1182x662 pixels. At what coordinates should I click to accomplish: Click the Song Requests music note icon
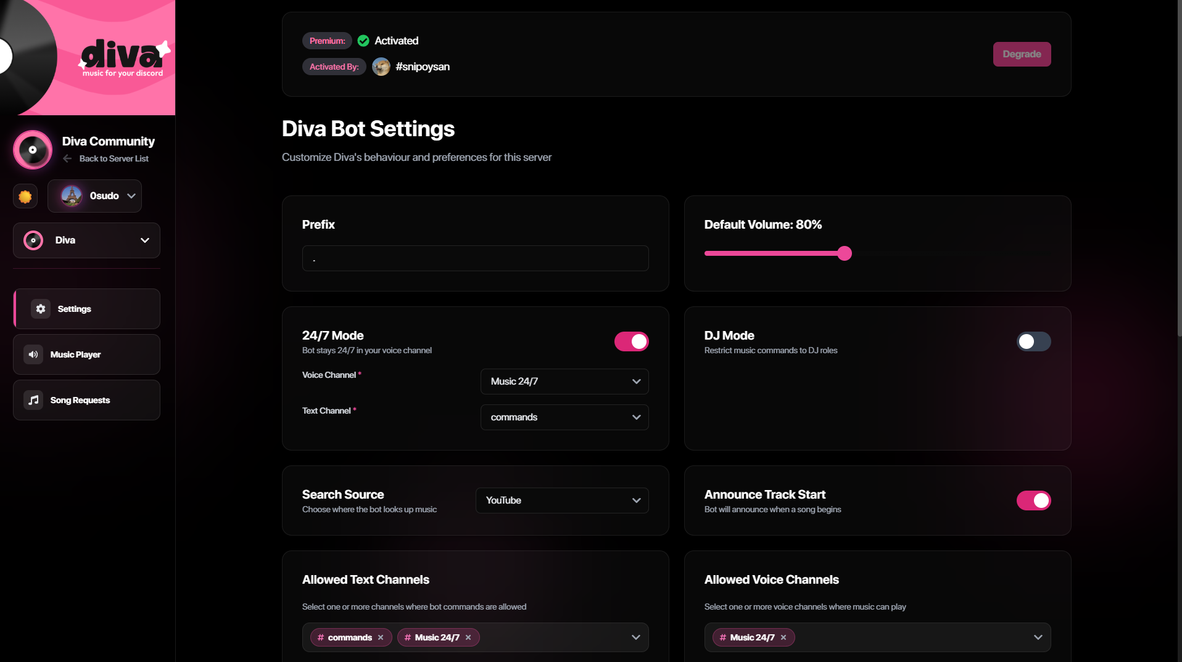[32, 400]
